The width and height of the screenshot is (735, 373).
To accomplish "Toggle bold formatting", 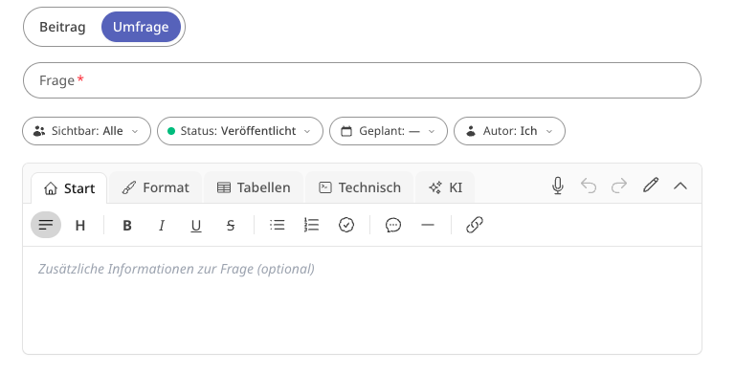I will [x=126, y=226].
